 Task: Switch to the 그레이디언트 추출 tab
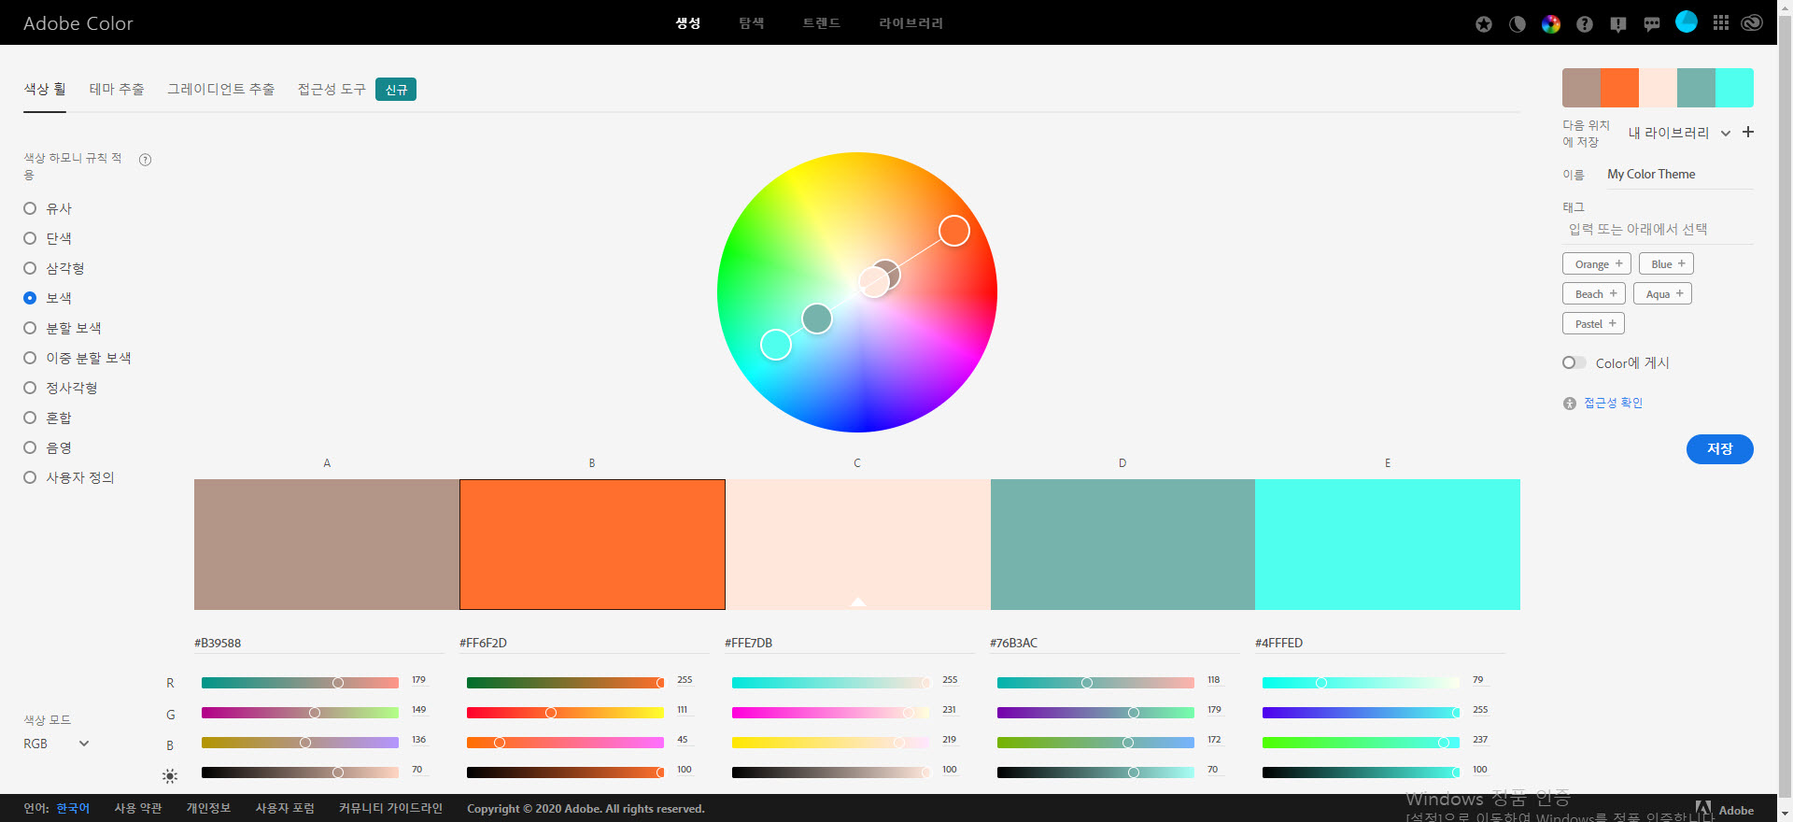(x=221, y=89)
